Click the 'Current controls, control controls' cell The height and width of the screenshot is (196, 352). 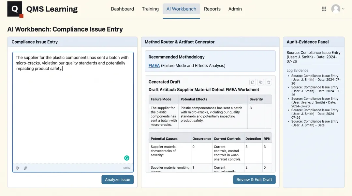coord(228,153)
